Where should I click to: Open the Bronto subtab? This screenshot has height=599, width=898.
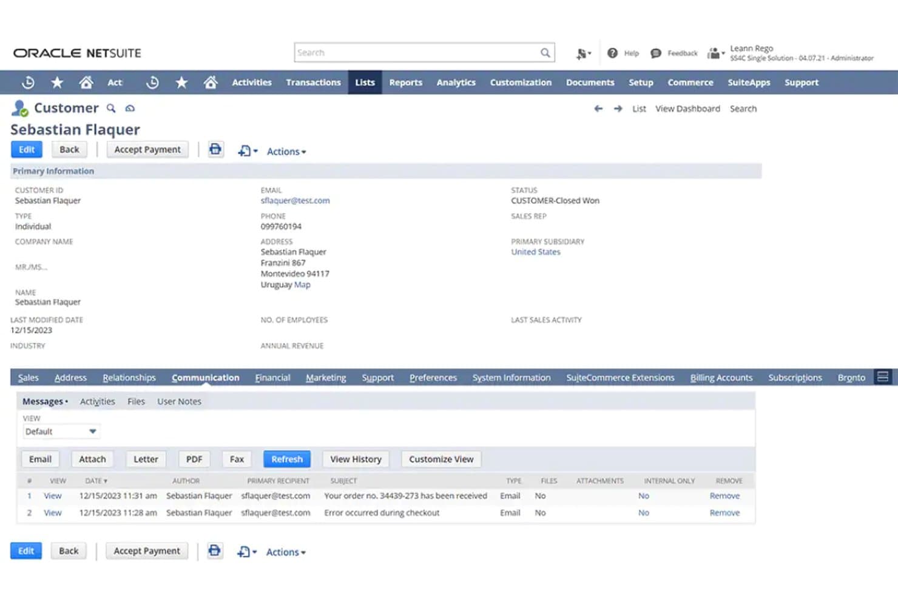point(851,377)
